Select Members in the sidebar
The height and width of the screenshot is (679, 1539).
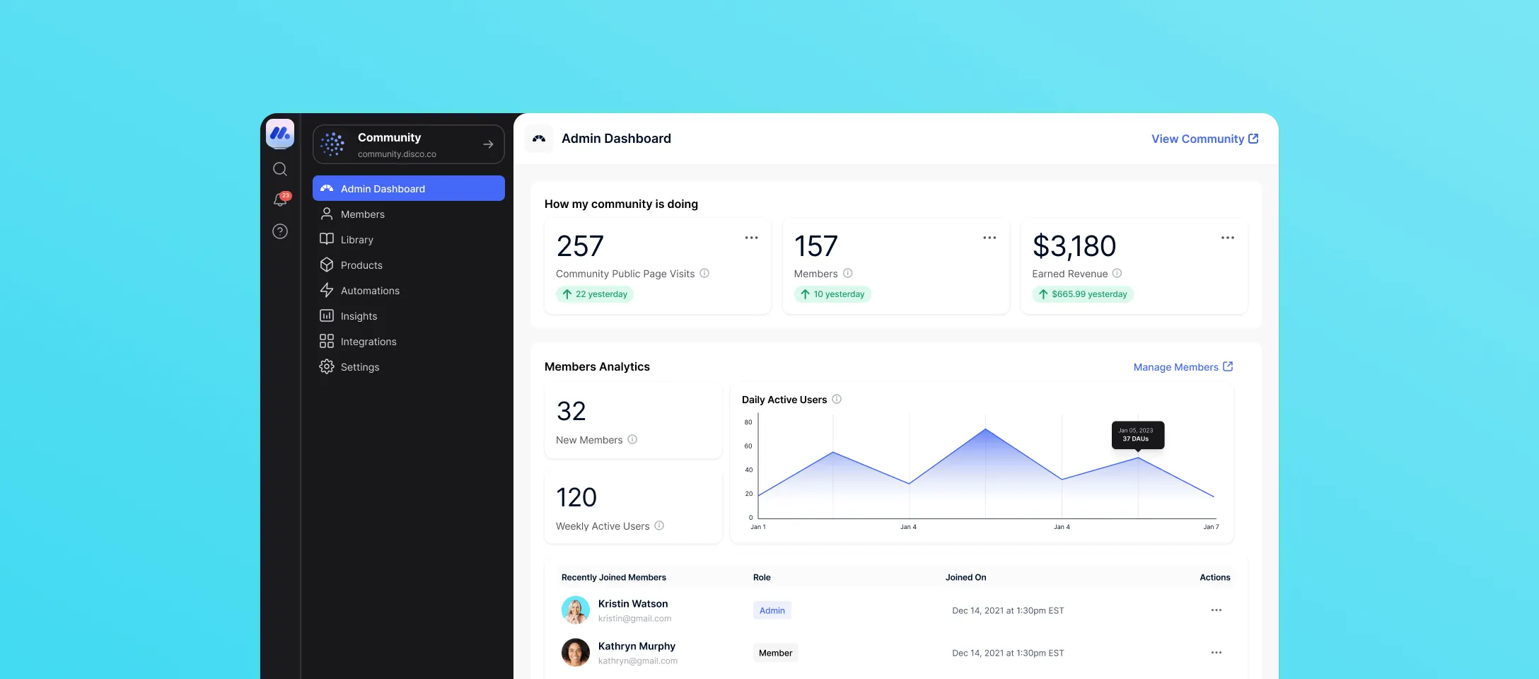pos(362,214)
